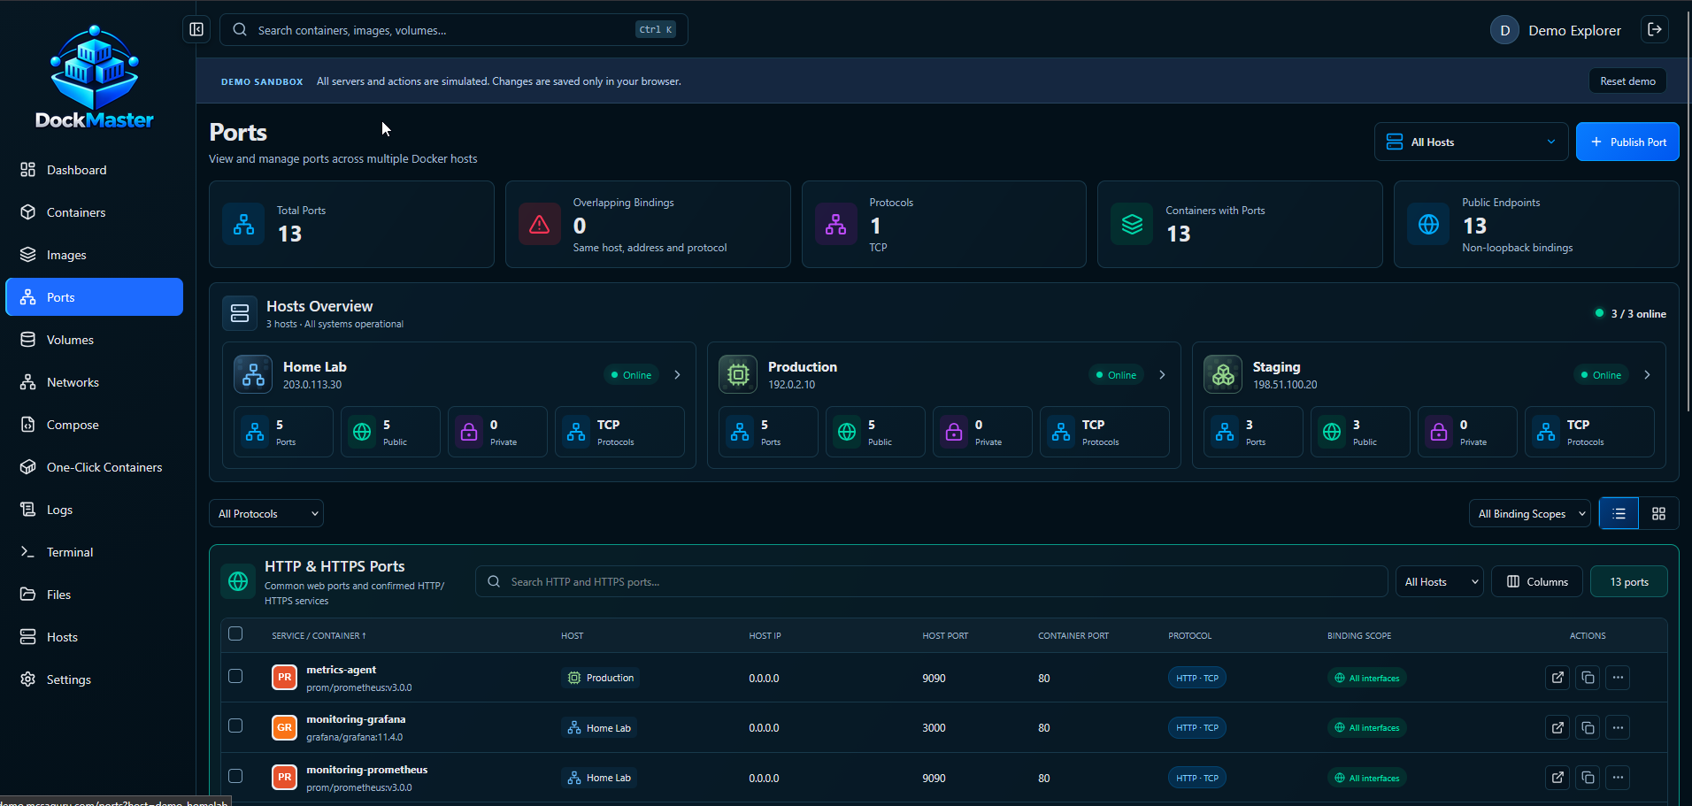Copy the metrics-agent port address
Screen dimensions: 1692x806
tap(1588, 678)
